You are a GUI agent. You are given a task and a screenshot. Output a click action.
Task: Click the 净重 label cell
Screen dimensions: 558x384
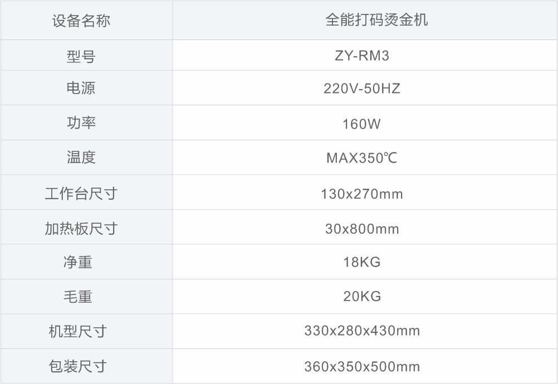click(78, 262)
